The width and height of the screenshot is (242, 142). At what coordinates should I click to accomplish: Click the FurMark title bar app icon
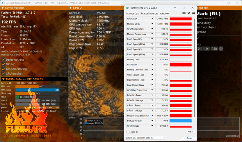click(x=3, y=3)
